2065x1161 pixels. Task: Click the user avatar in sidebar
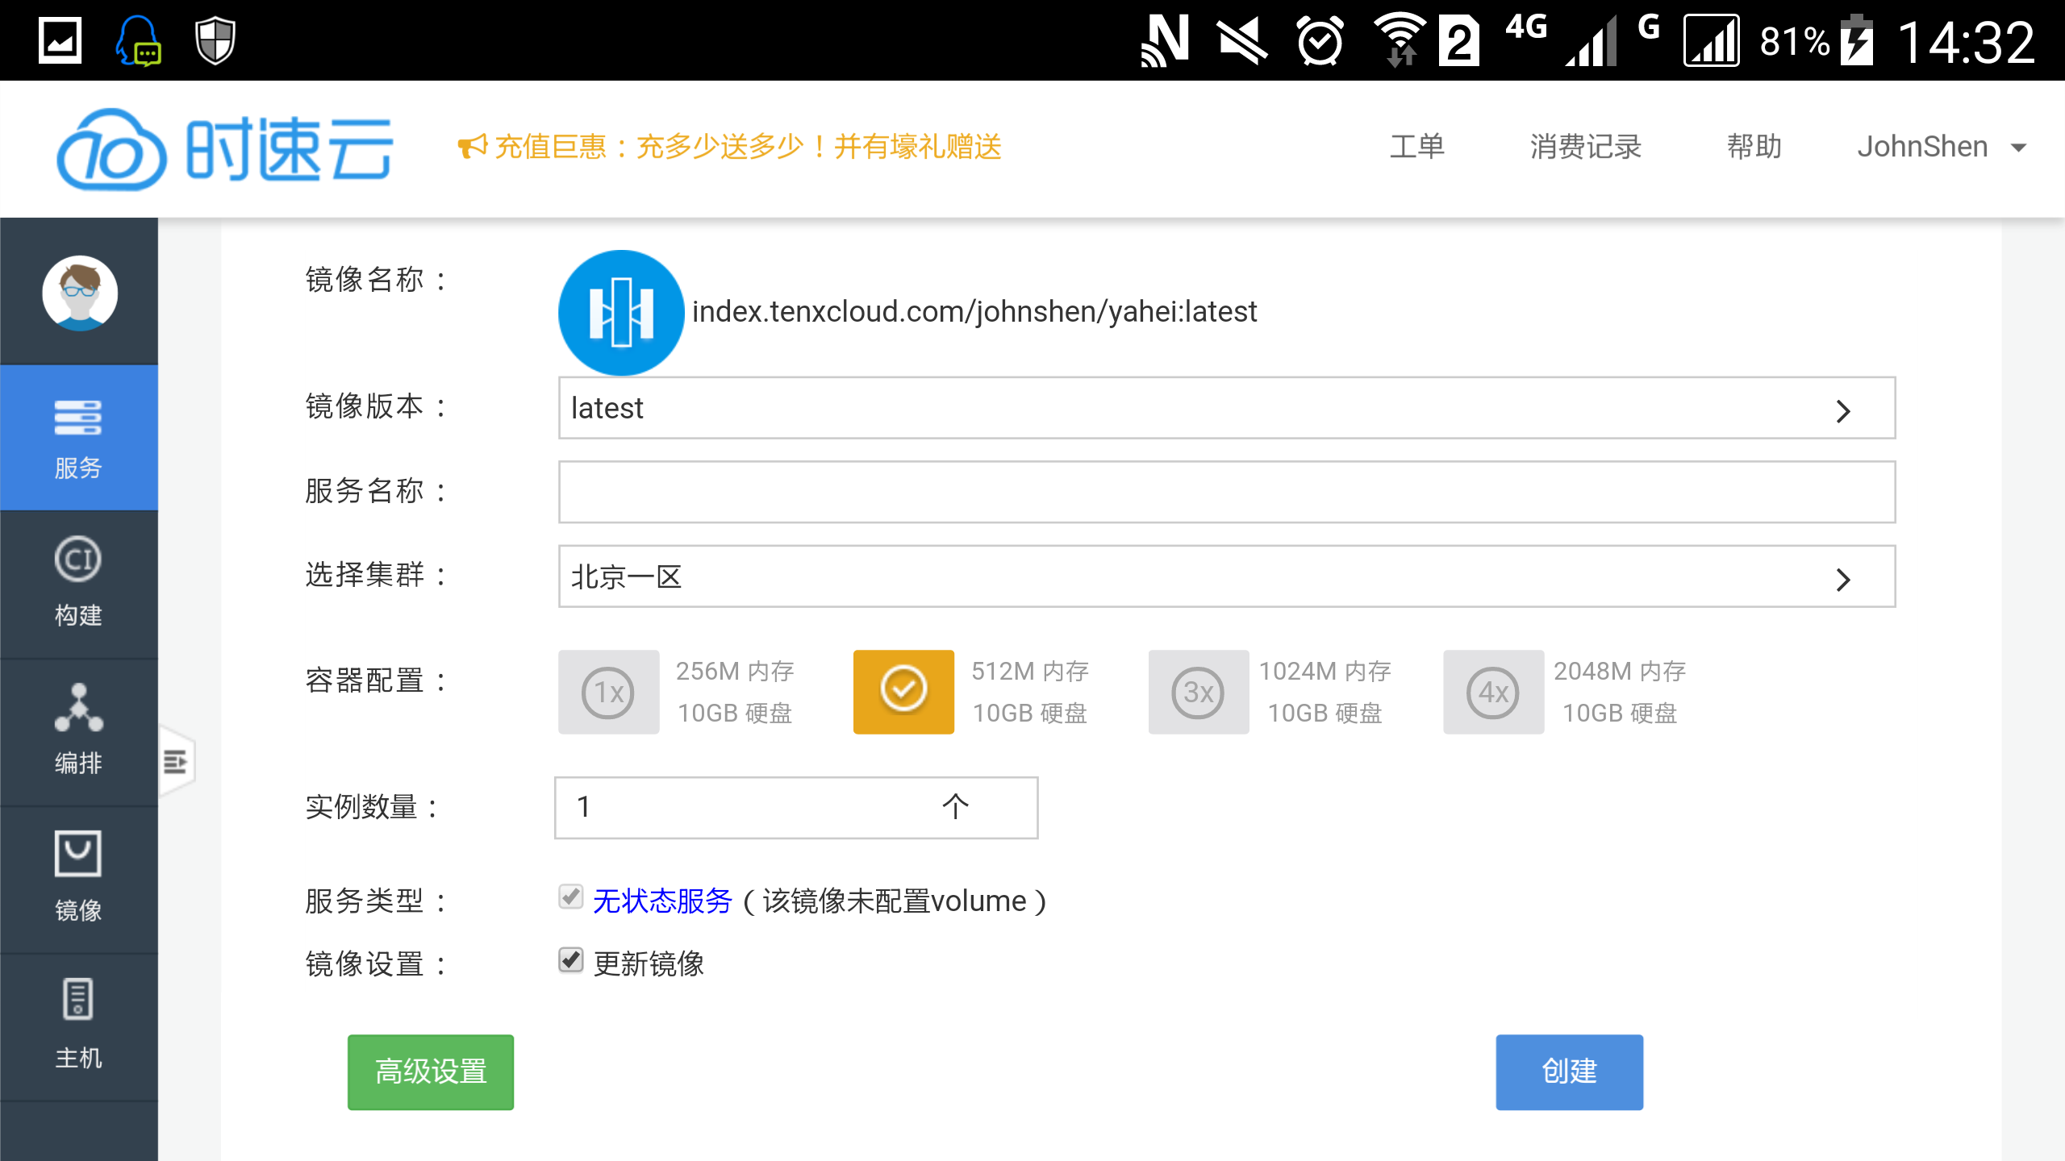pos(80,293)
